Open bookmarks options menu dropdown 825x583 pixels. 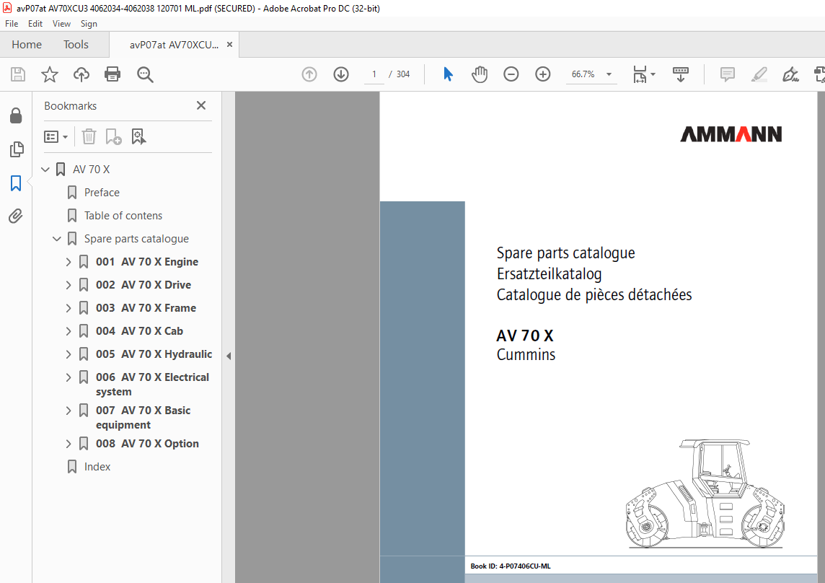[x=56, y=137]
